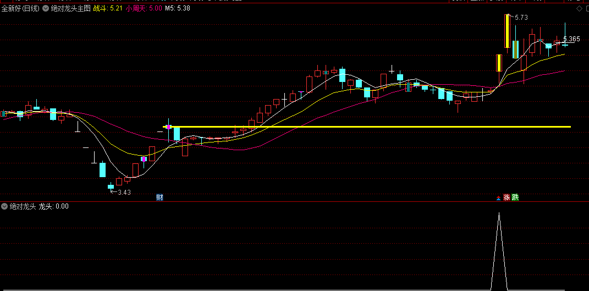589x291 pixels.
Task: Click the 龙头: 0.00 value
Action: tap(54, 206)
